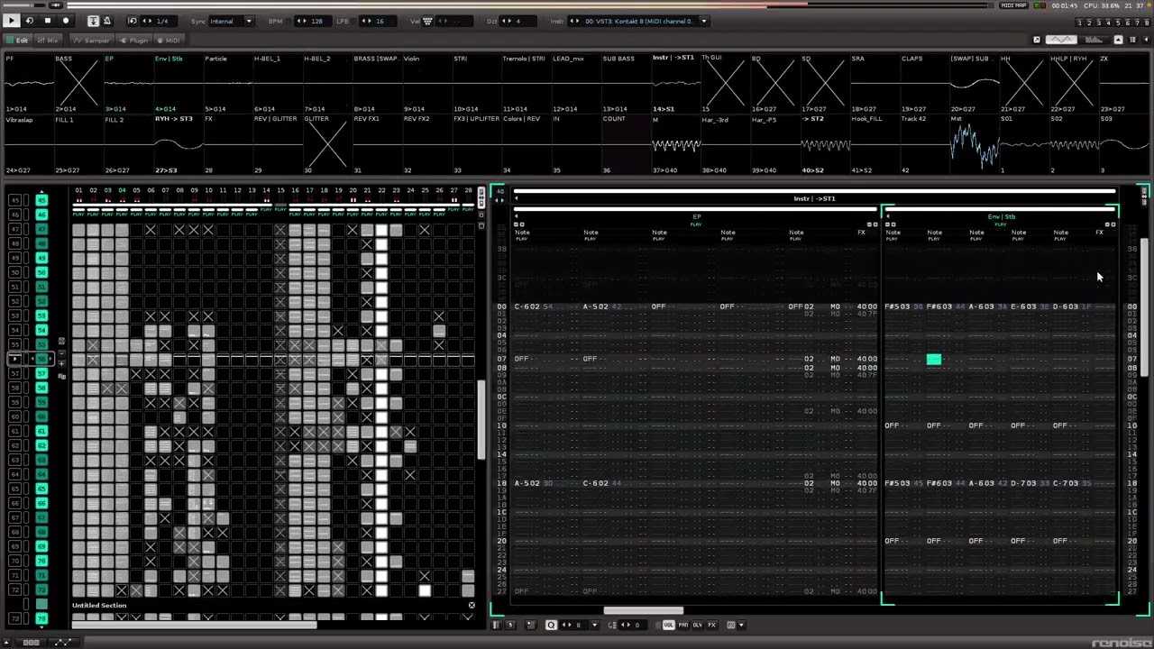Viewport: 1154px width, 649px height.
Task: Toggle pattern follow mode
Action: [x=93, y=21]
